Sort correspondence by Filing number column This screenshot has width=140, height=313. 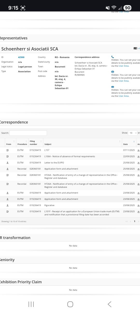click(x=36, y=143)
